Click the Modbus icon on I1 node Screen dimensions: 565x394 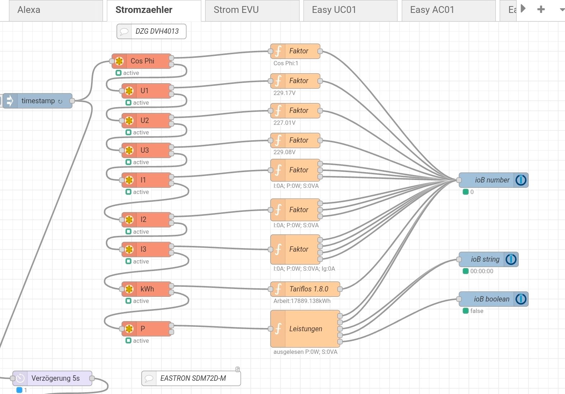coord(130,180)
